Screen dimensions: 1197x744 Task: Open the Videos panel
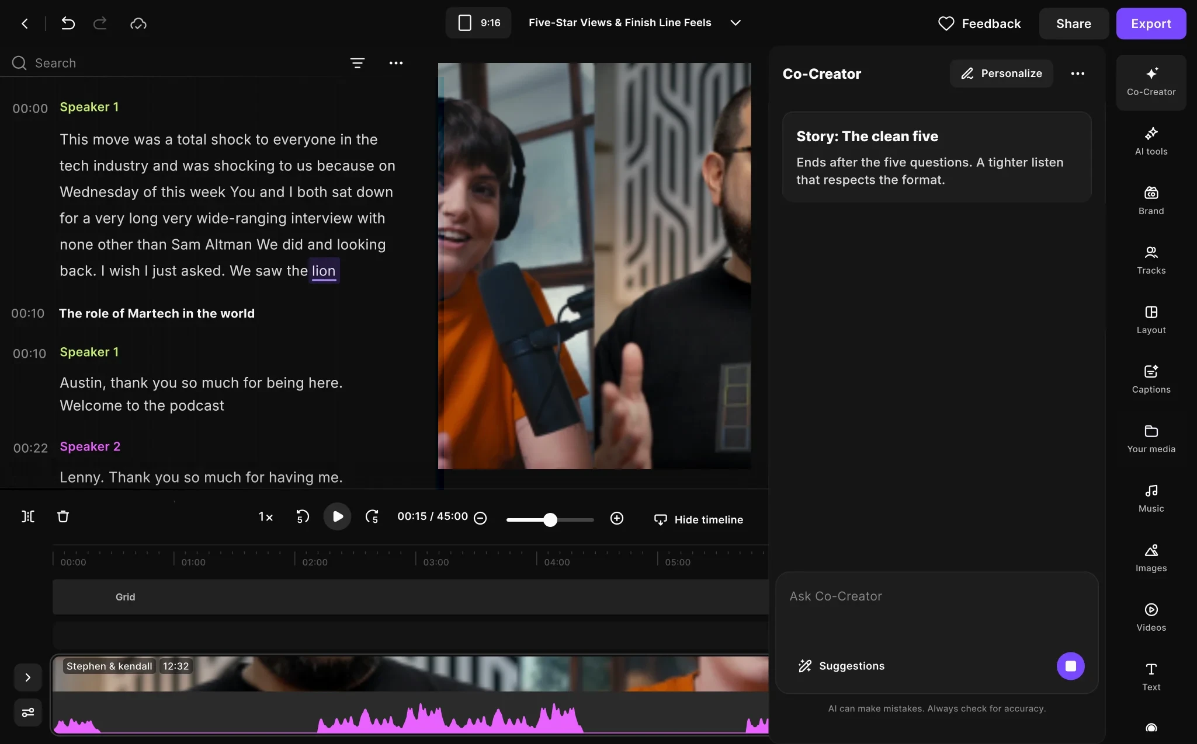click(x=1151, y=618)
